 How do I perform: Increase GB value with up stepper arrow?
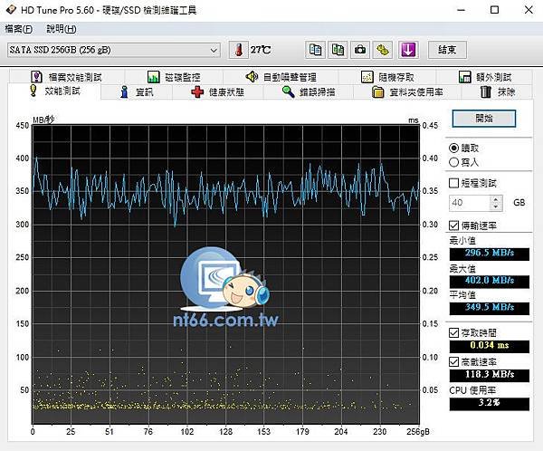(x=496, y=199)
